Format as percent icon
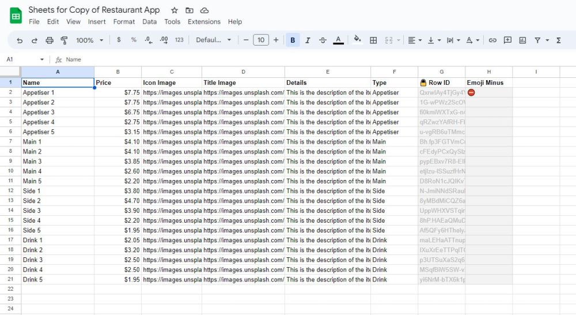576x315 pixels. tap(134, 40)
